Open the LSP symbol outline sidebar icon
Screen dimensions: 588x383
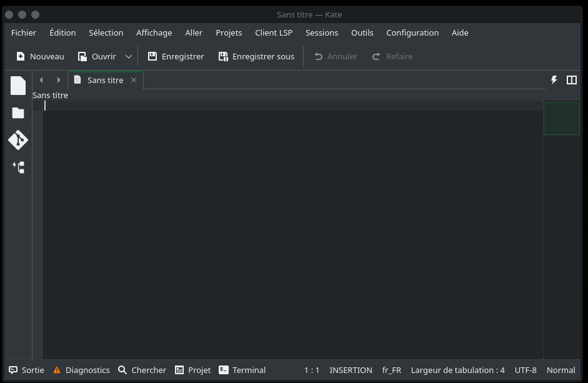click(18, 167)
